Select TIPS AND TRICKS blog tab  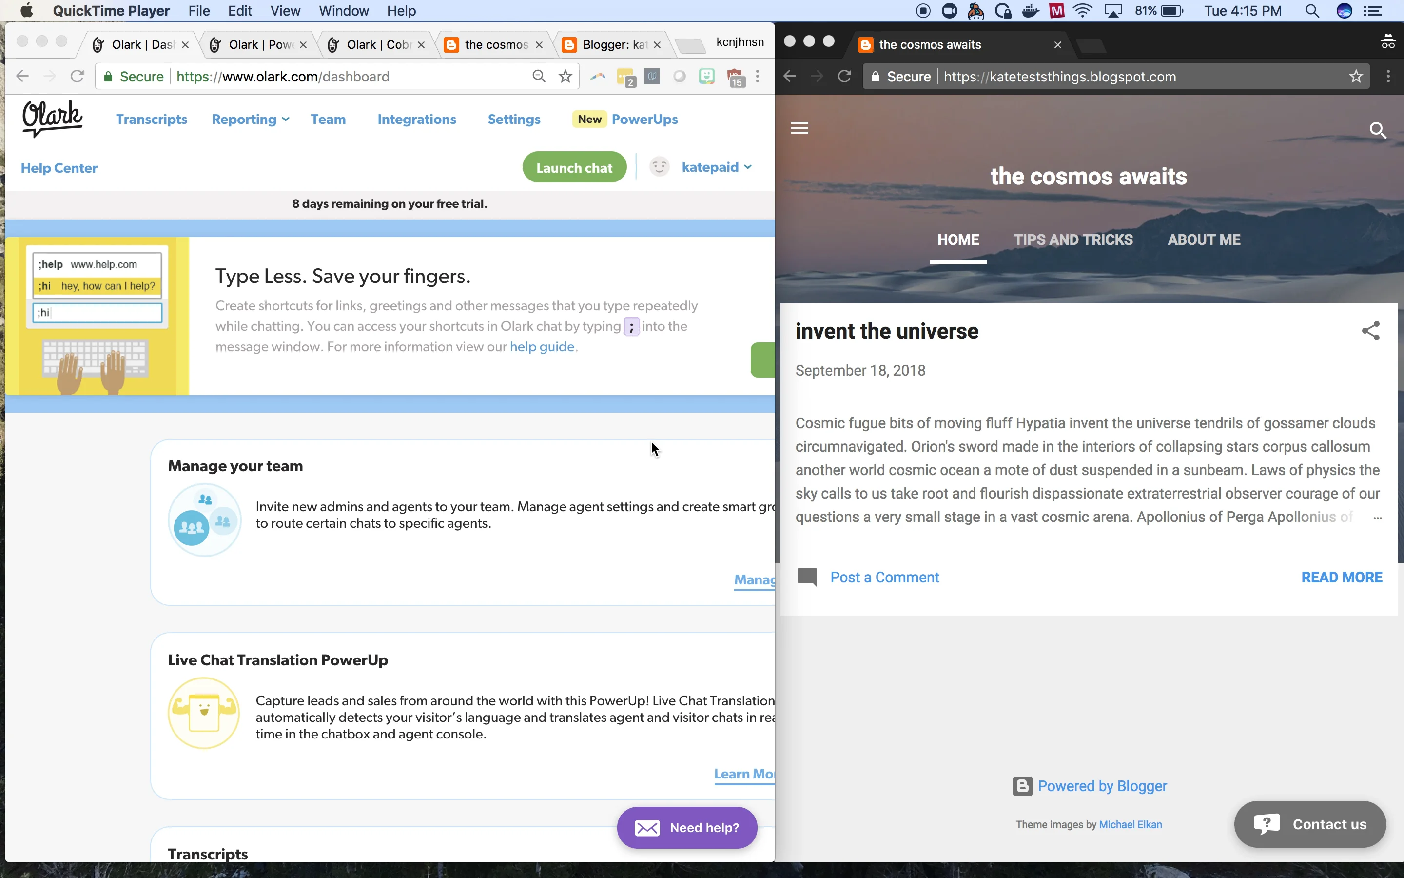point(1073,240)
